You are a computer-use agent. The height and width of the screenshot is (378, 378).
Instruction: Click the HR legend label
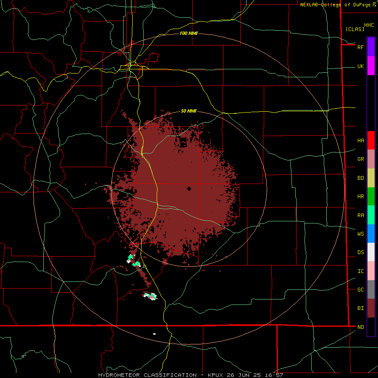[x=360, y=197]
